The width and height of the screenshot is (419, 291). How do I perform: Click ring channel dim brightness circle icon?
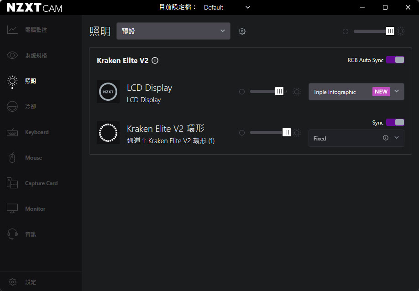tap(242, 133)
